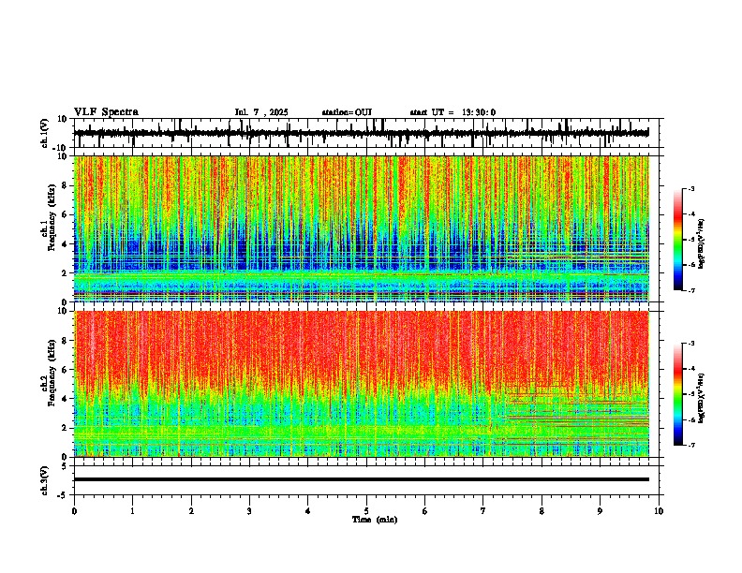Click the color scale bar beside ch.1 spectrogram
742x573 pixels.
pos(677,240)
